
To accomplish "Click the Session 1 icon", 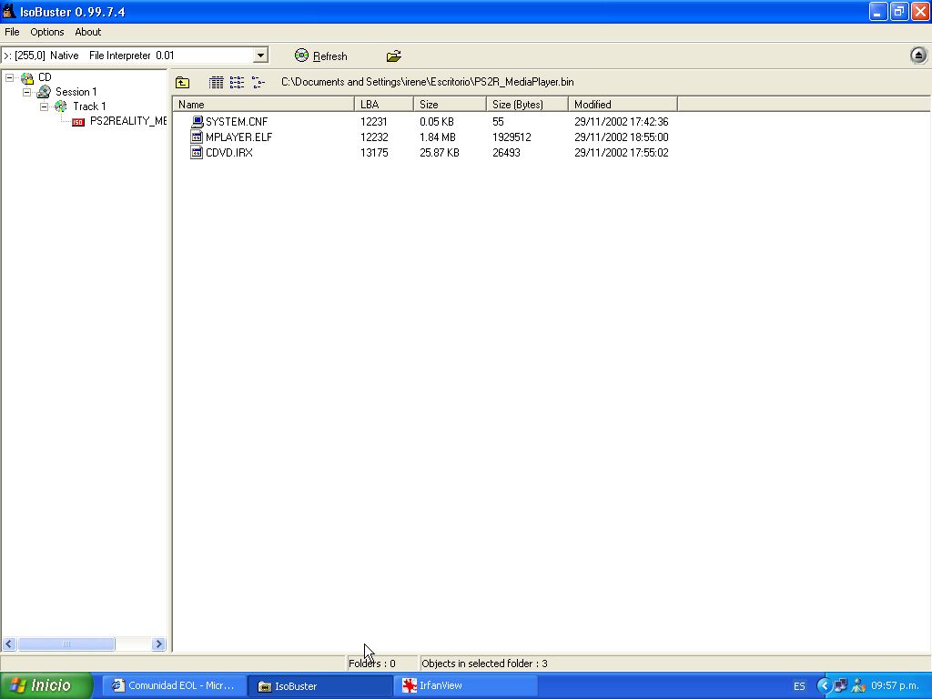I will click(44, 92).
